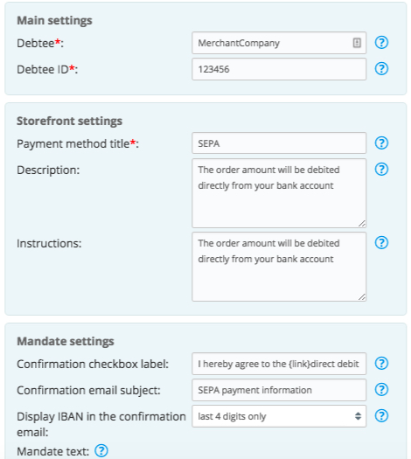Click the Confirmation email subject label
Image resolution: width=411 pixels, height=459 pixels.
point(88,391)
